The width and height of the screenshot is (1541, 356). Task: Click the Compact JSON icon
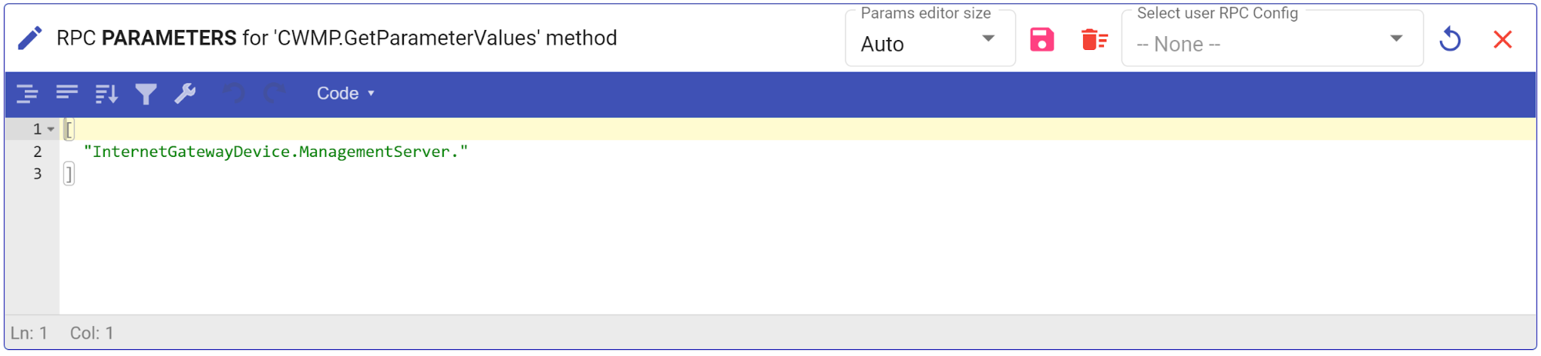coord(67,94)
